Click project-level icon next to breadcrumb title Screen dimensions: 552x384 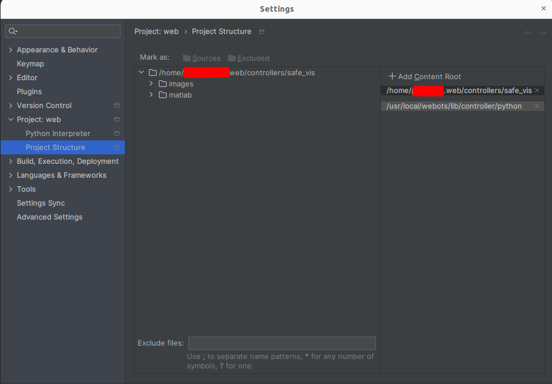click(x=262, y=32)
